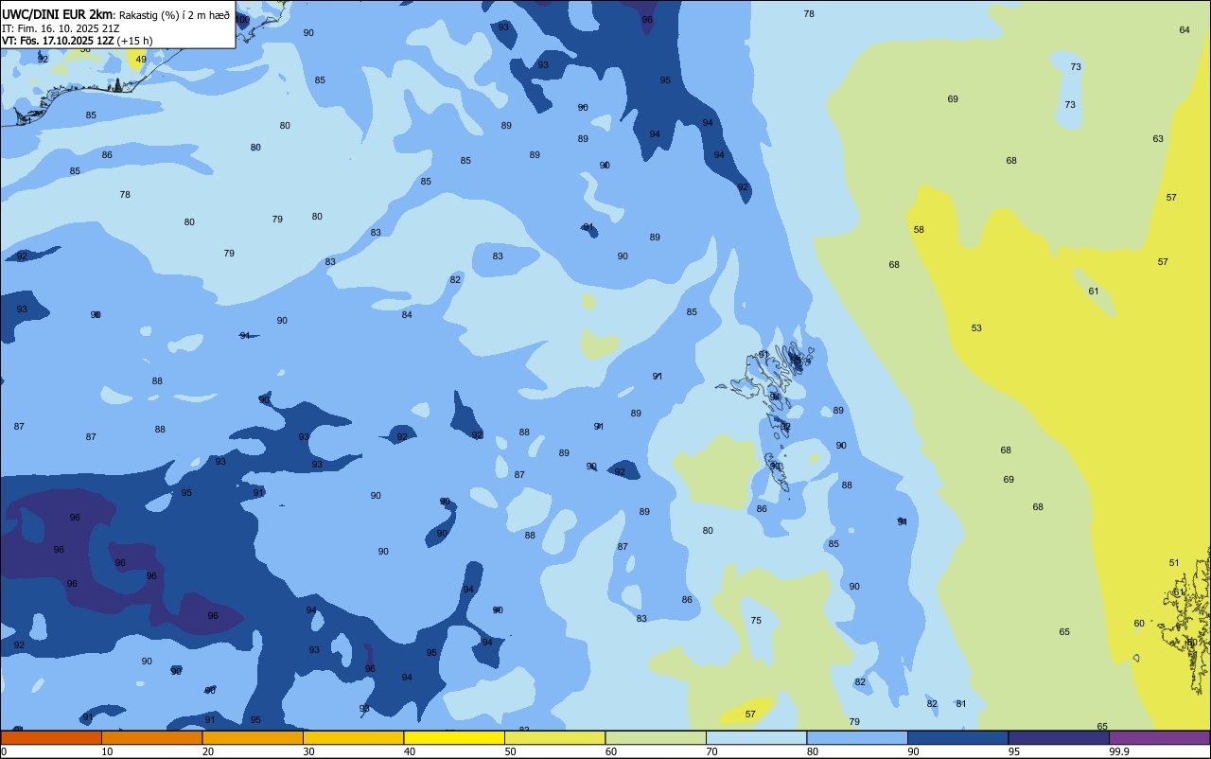Click the humidity value '53' on the map
Screen dimensions: 1211x759
coord(976,328)
